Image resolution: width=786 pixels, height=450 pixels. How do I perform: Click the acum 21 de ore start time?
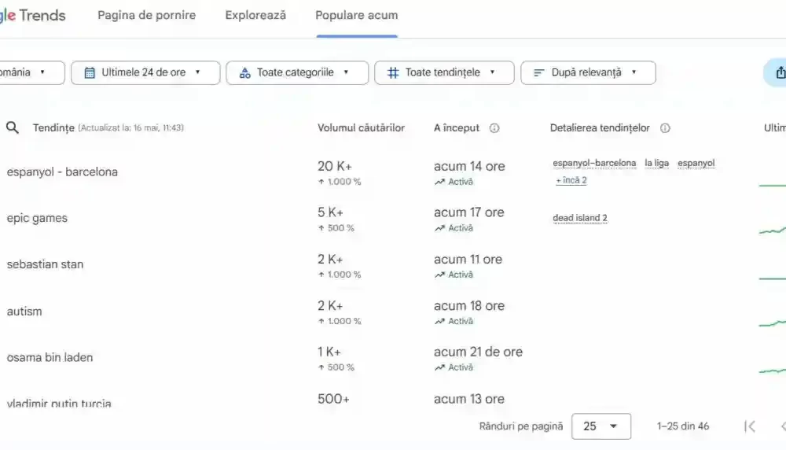click(x=478, y=352)
